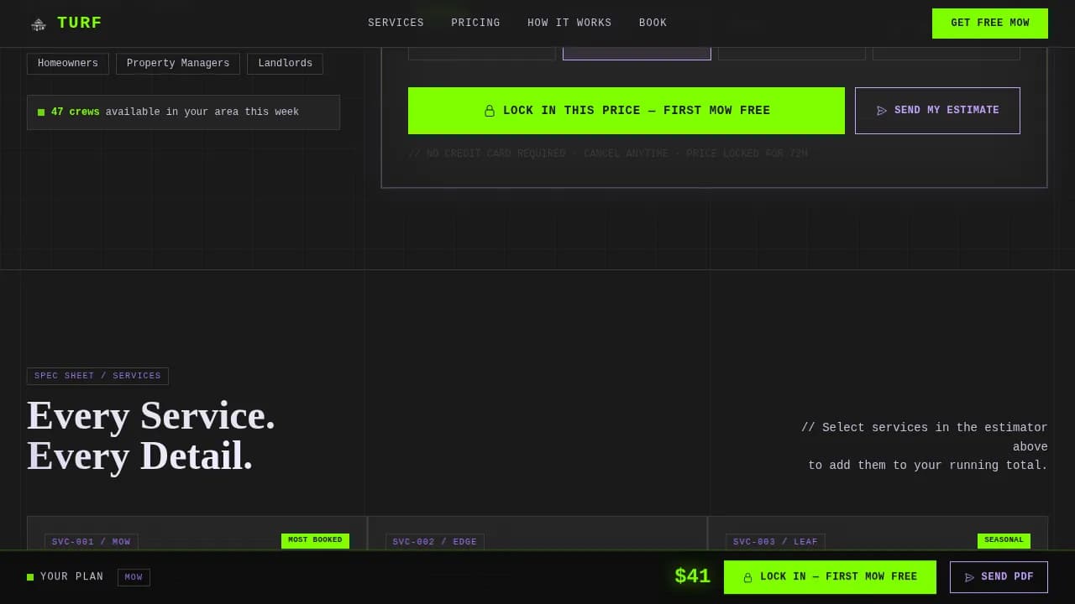
Task: Click the Spec Sheet / Services label
Action: click(97, 376)
